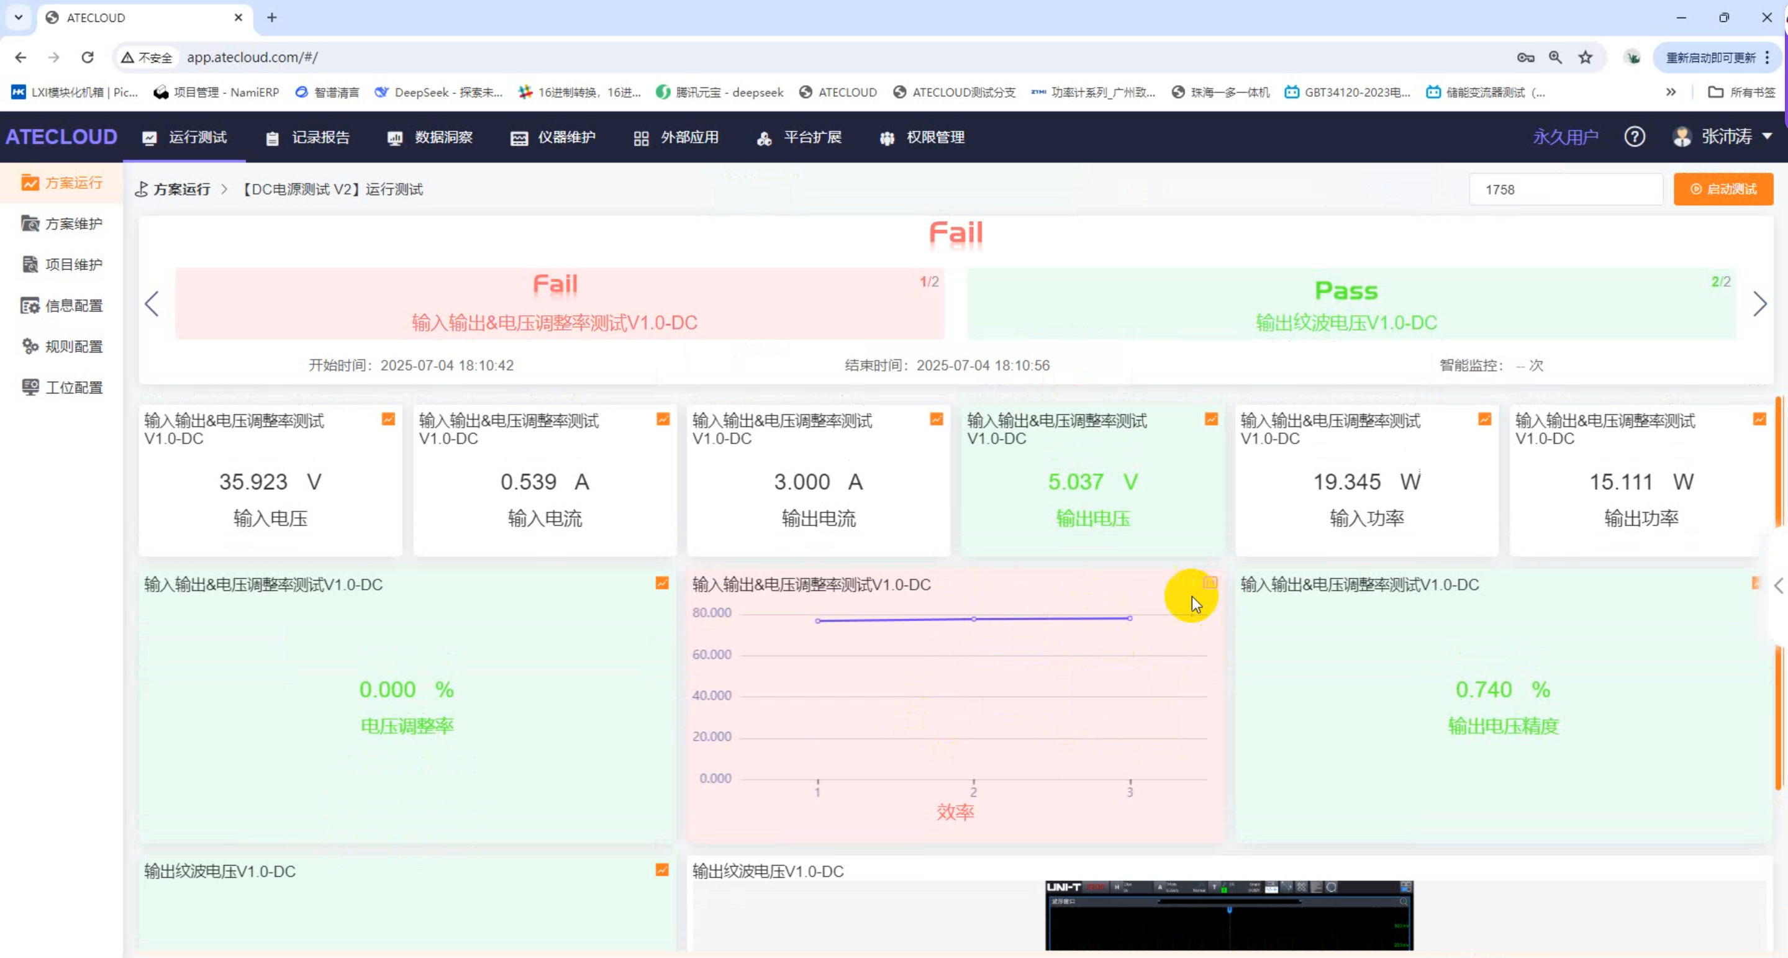Expand the collapsed right side panel arrow

point(1779,585)
